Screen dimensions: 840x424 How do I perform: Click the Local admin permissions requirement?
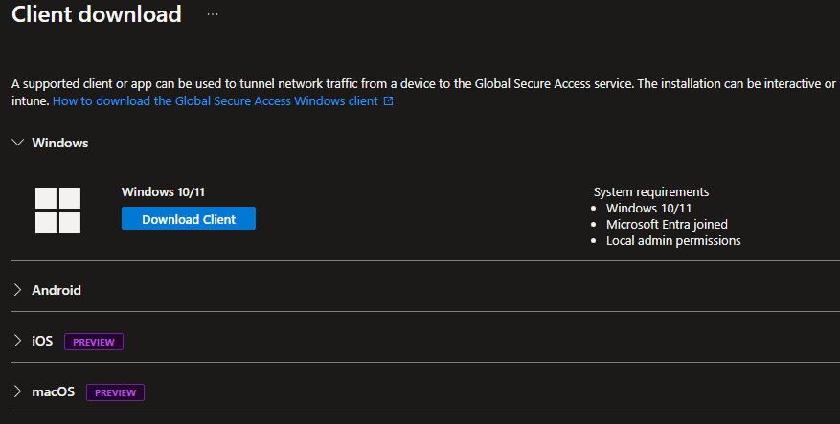(x=673, y=240)
